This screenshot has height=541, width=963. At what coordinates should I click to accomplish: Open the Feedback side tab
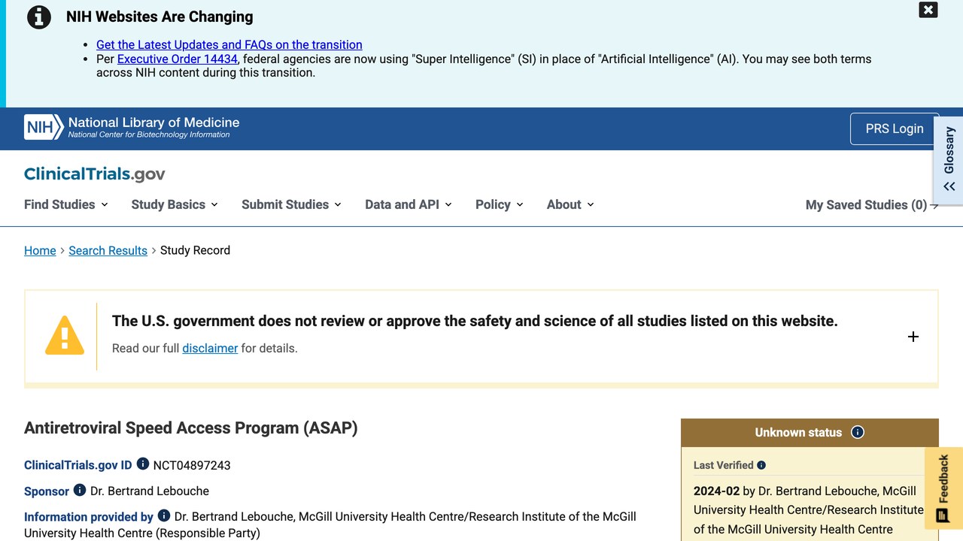(x=943, y=487)
